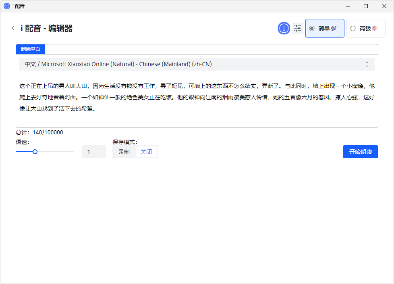Choose 录制 save mode
The width and height of the screenshot is (394, 284).
(x=124, y=152)
